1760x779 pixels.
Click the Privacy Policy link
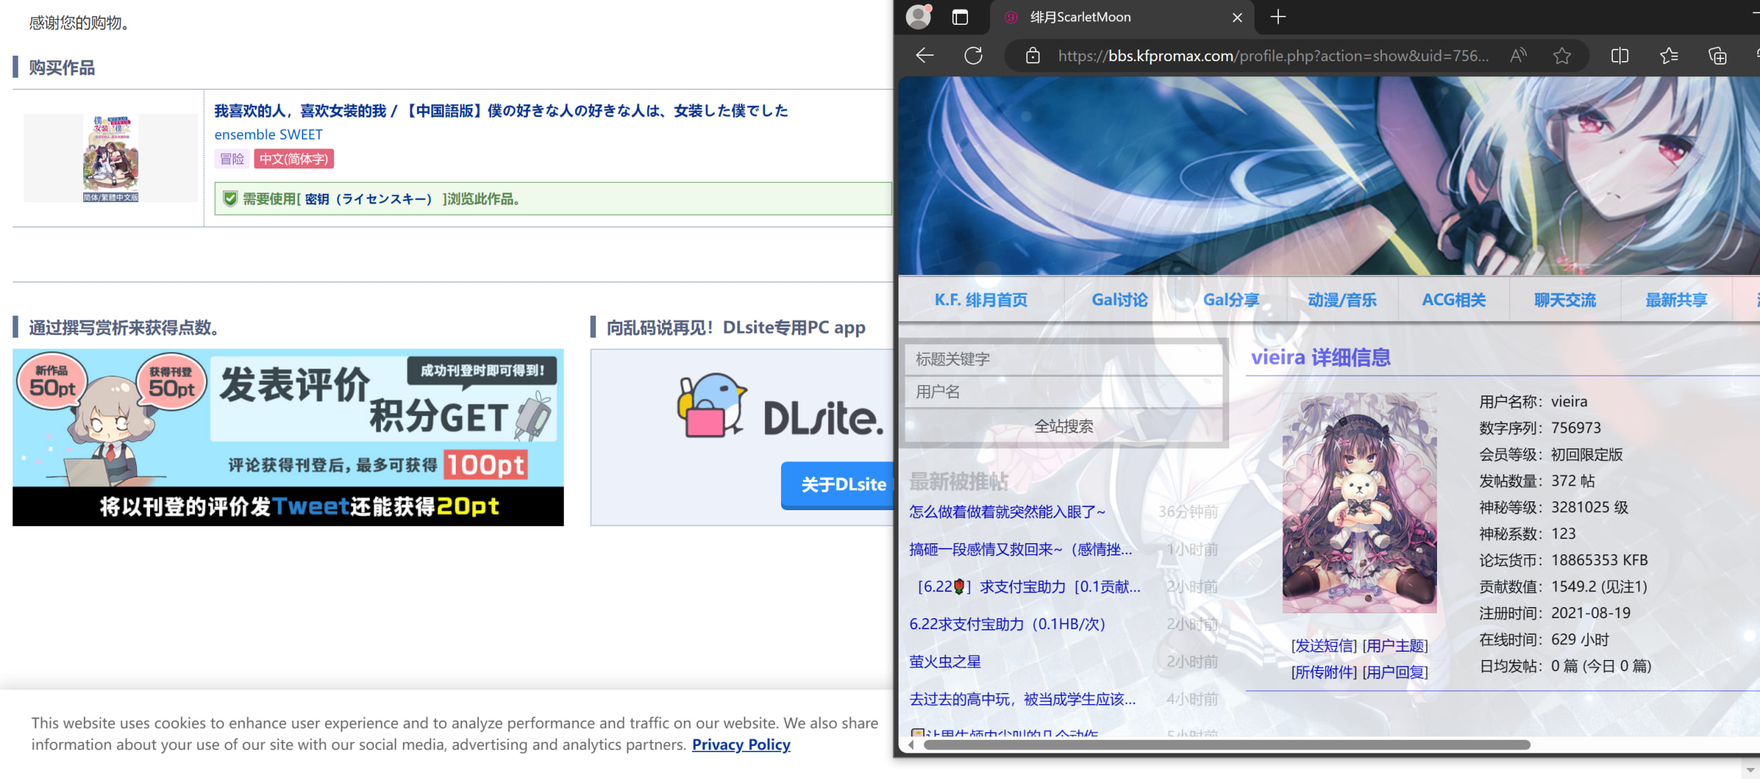[x=740, y=745]
